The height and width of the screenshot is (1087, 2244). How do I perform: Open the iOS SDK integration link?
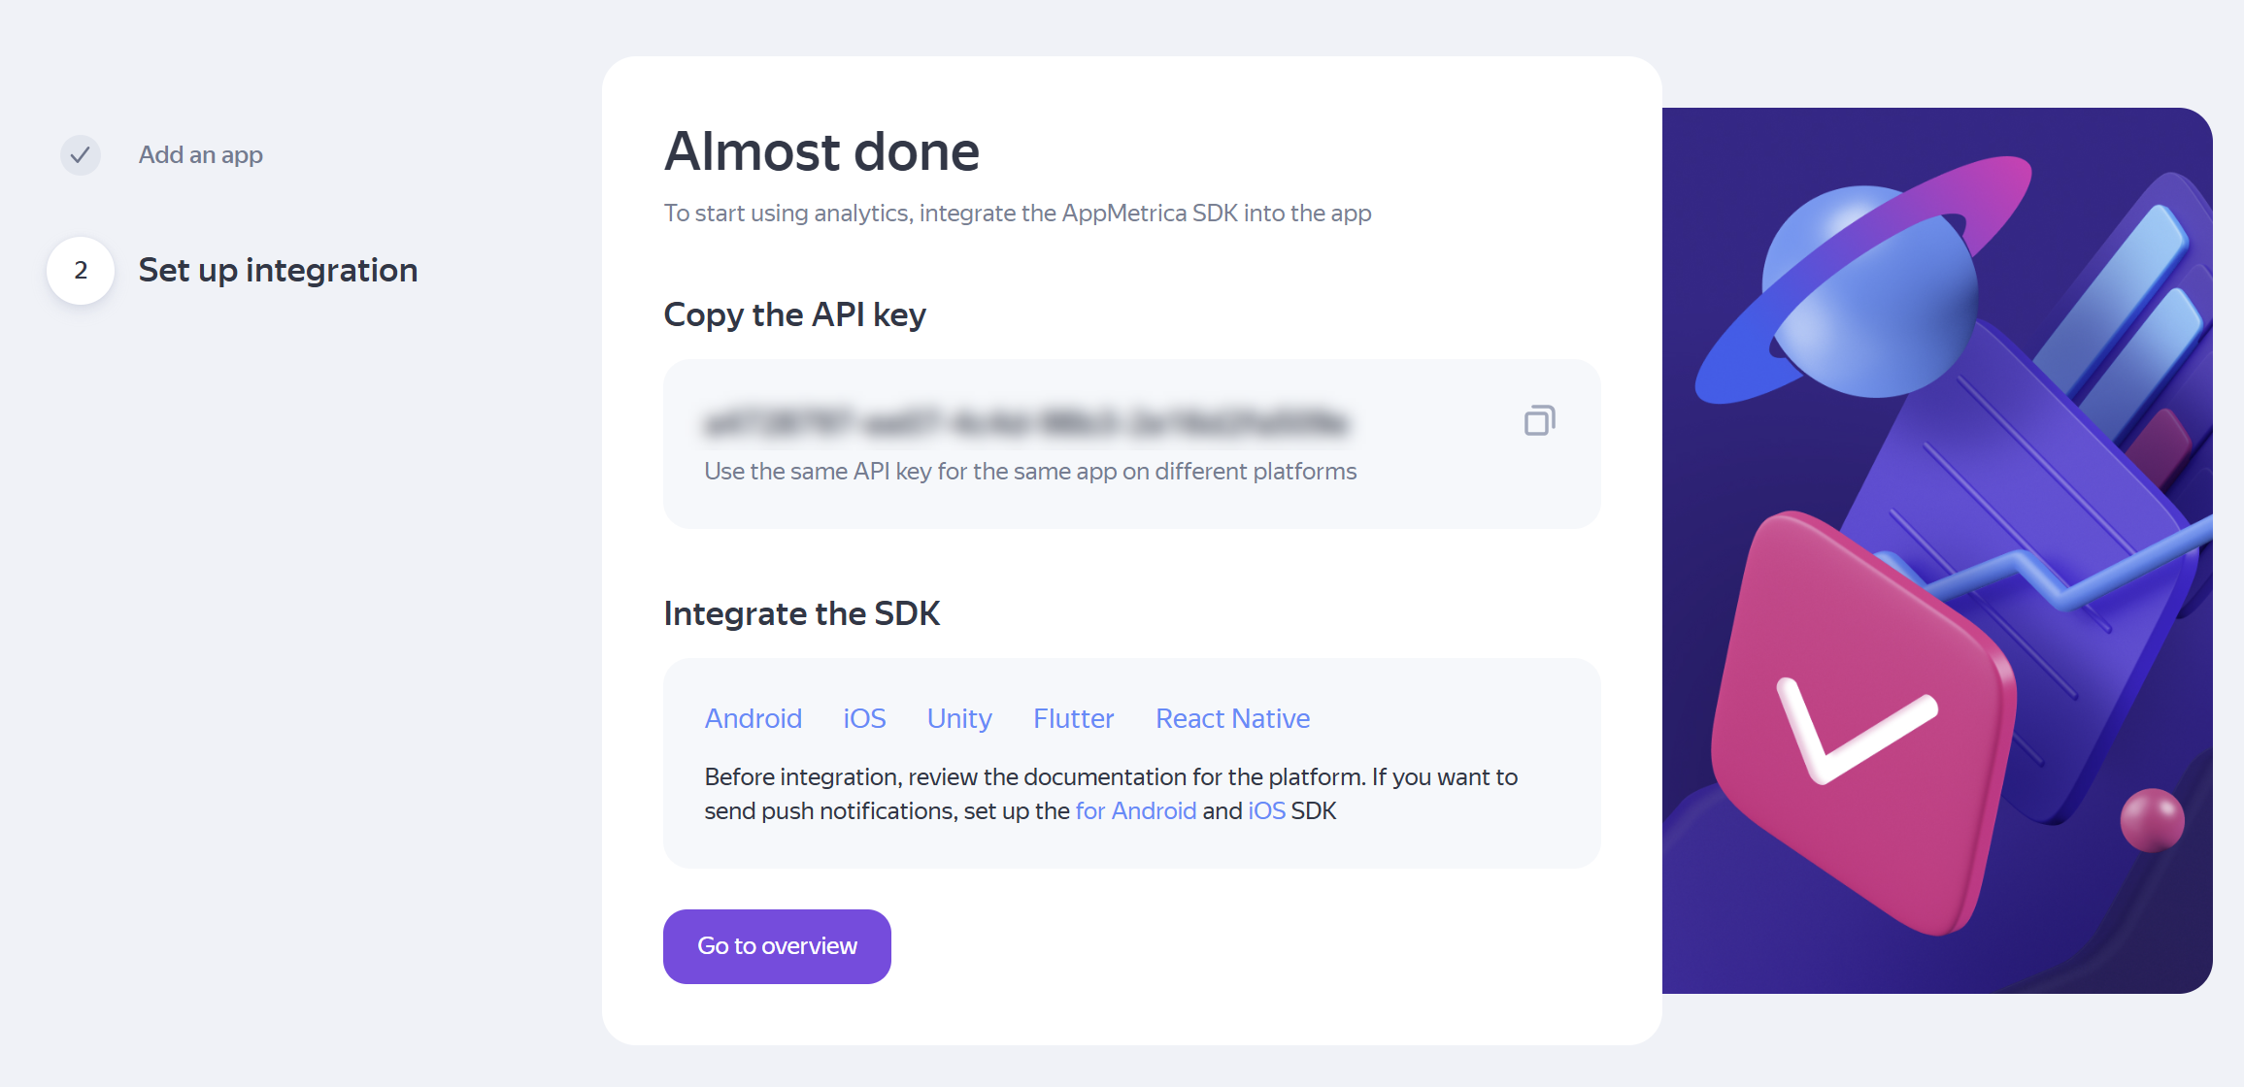click(x=864, y=718)
